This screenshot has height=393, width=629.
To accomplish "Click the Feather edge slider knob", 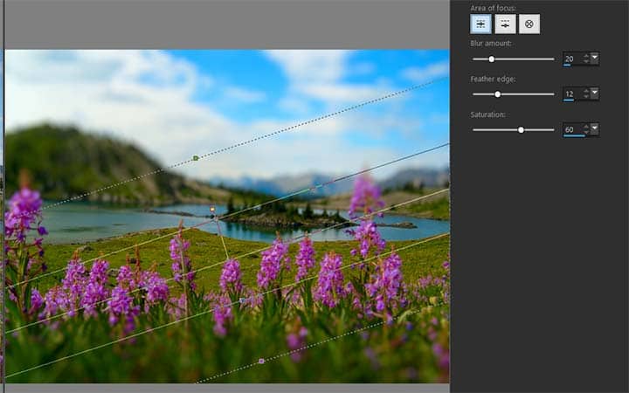I will [x=497, y=94].
